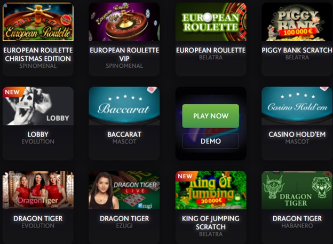Select Belatra European Roulette game thumbnail

coord(211,22)
